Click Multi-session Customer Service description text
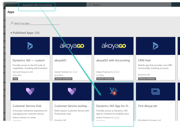 72,112
